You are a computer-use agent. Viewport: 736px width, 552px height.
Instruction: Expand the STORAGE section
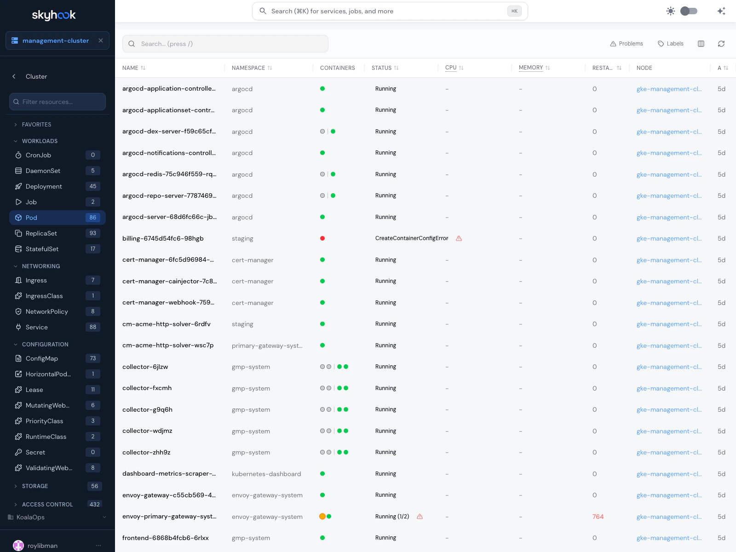click(x=16, y=486)
